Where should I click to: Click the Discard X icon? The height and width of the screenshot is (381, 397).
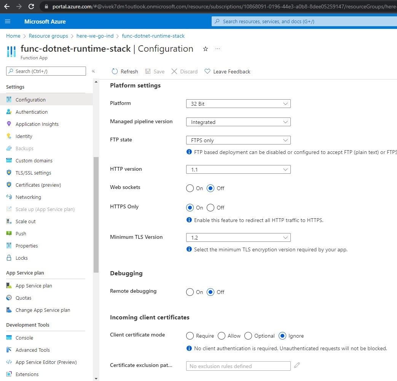(174, 71)
